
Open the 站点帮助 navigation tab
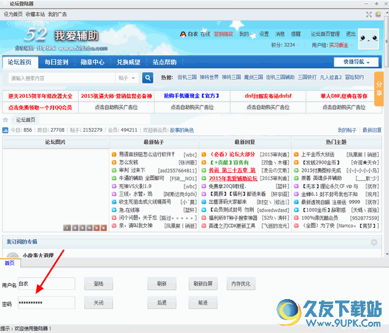pos(165,62)
